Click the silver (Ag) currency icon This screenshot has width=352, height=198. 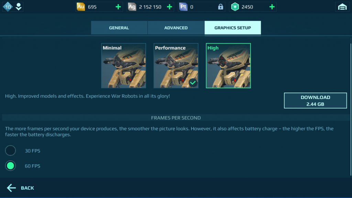tap(132, 6)
